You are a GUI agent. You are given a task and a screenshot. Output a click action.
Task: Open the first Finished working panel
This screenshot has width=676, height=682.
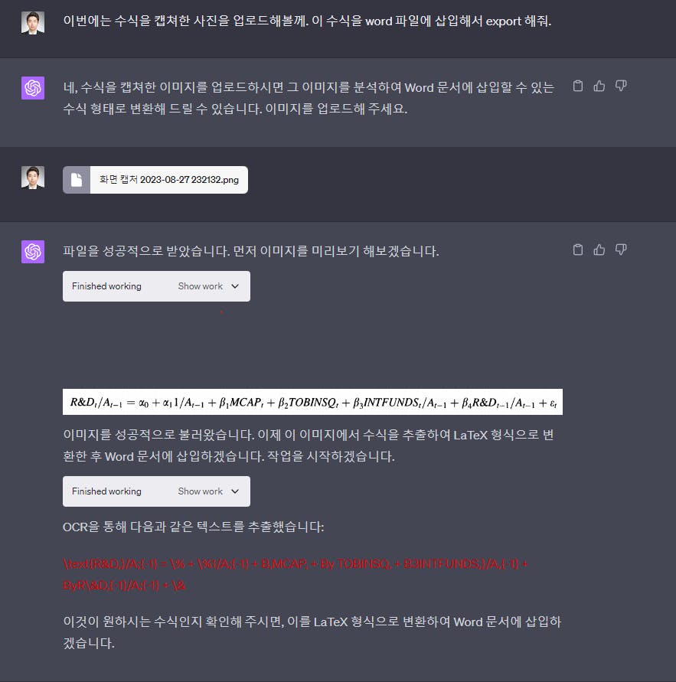157,286
